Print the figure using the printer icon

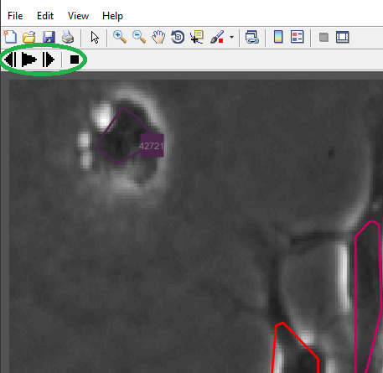click(x=68, y=37)
